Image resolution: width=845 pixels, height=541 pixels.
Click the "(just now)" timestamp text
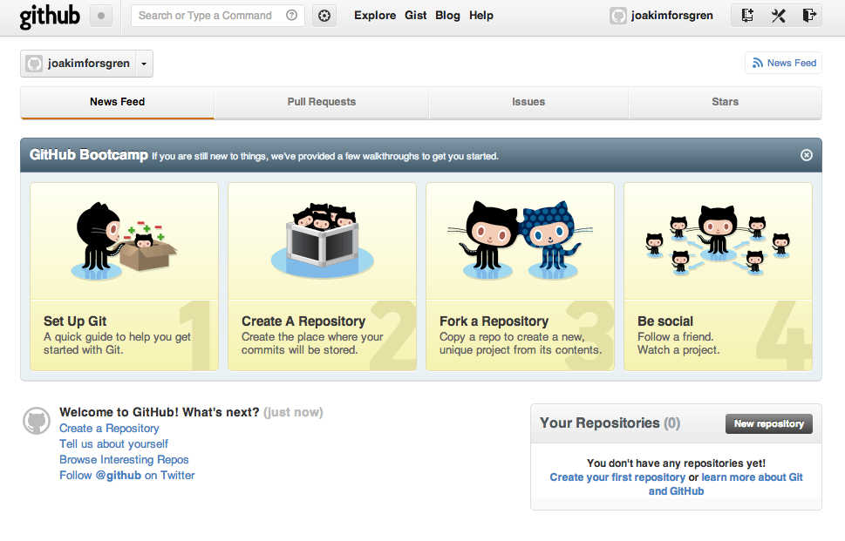coord(293,412)
